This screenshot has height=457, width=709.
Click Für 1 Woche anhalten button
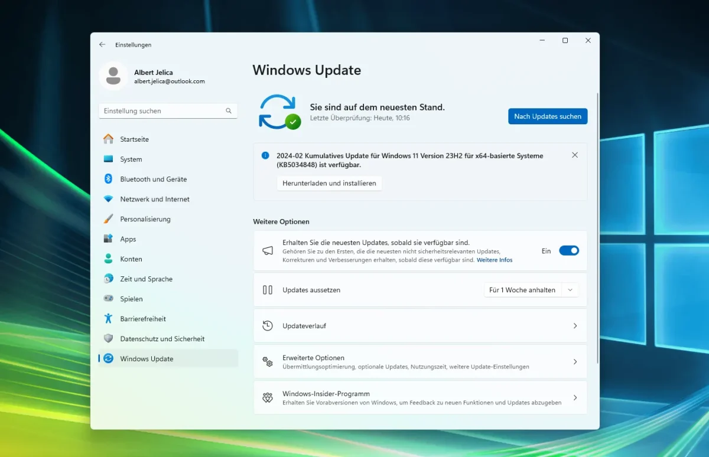[x=523, y=290]
